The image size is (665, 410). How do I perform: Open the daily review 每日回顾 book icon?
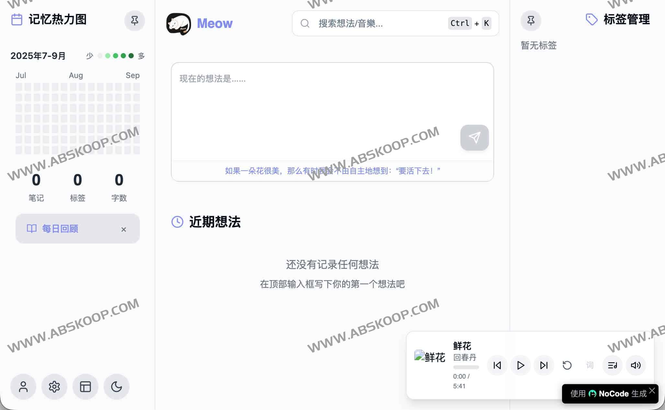pos(32,229)
